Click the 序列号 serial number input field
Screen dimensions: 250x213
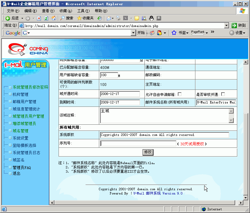[138, 144]
